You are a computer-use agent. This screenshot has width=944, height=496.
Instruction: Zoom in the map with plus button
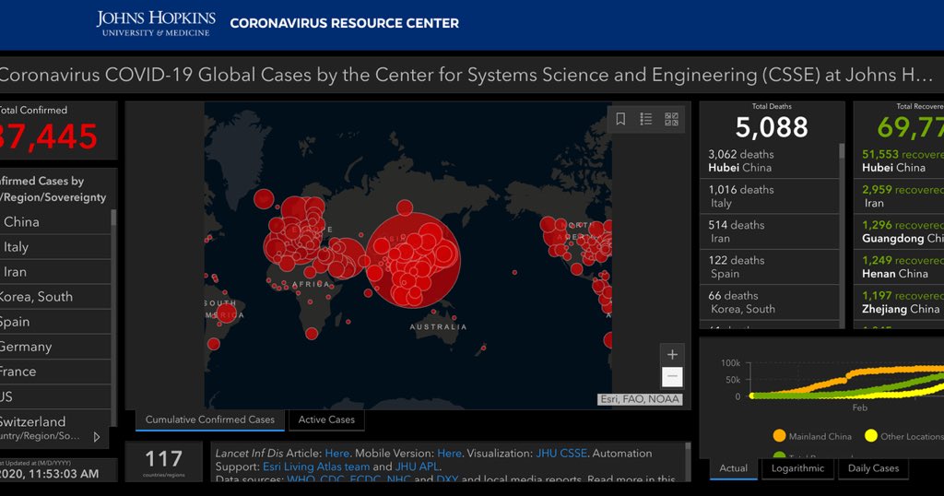672,355
